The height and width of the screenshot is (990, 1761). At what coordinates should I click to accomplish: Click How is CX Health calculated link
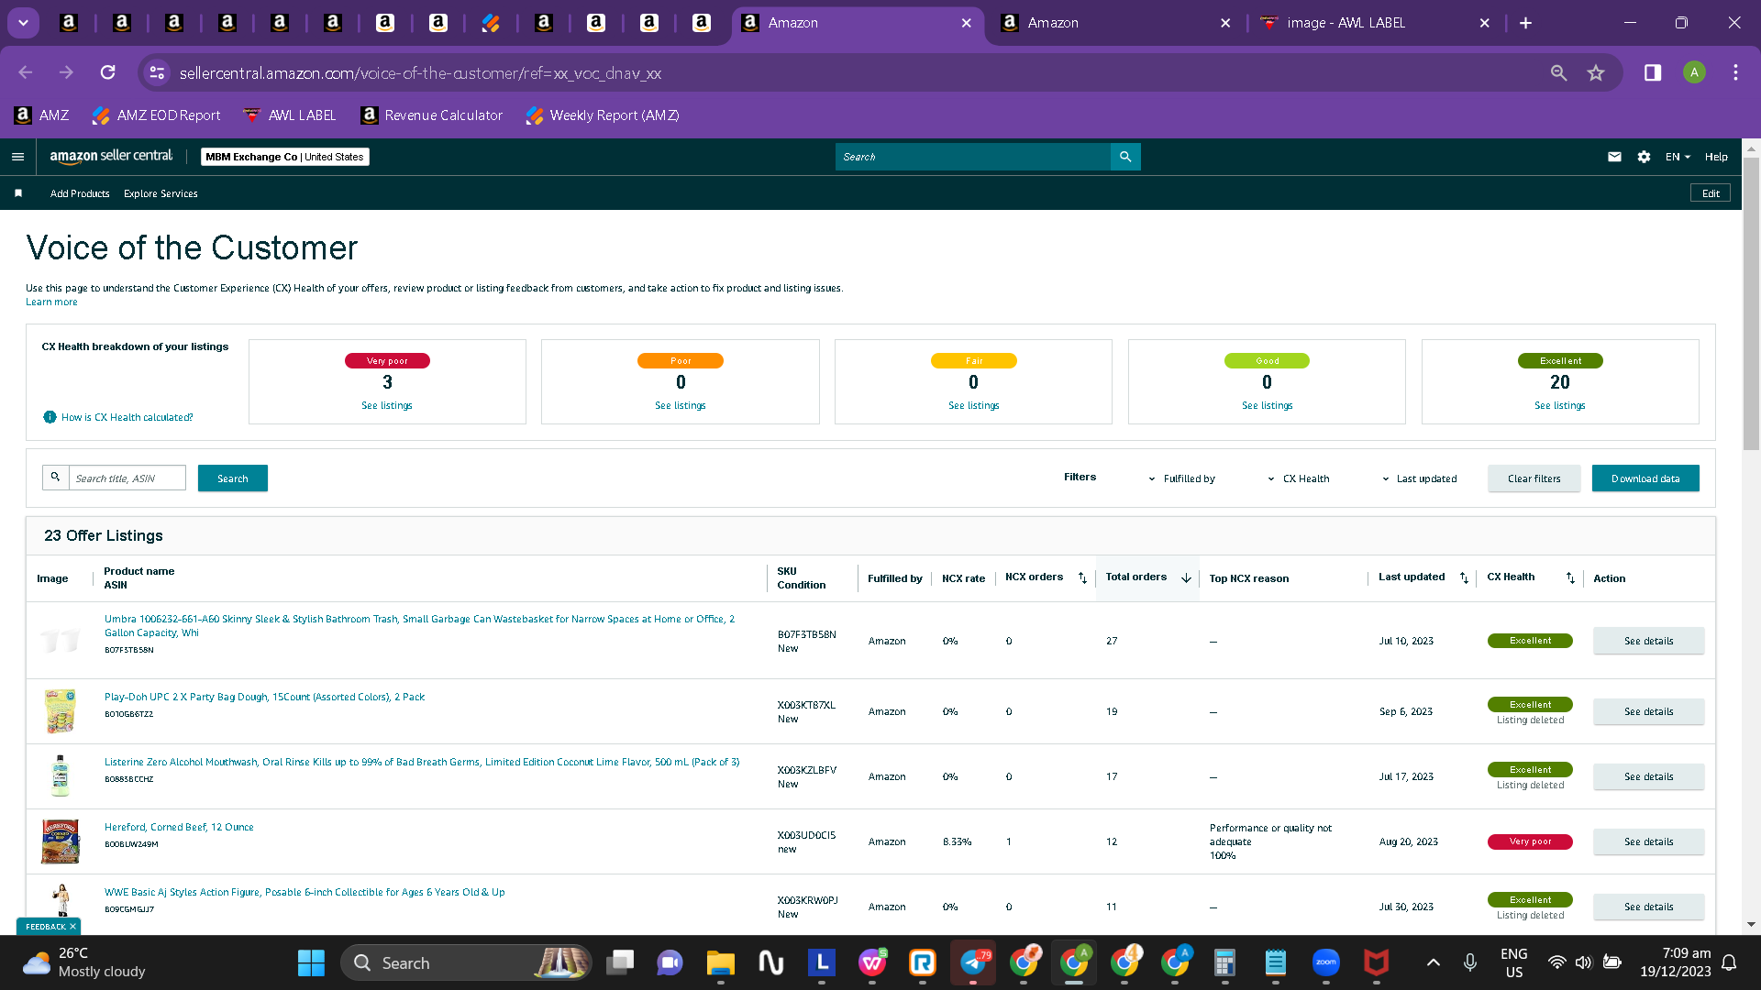127,417
